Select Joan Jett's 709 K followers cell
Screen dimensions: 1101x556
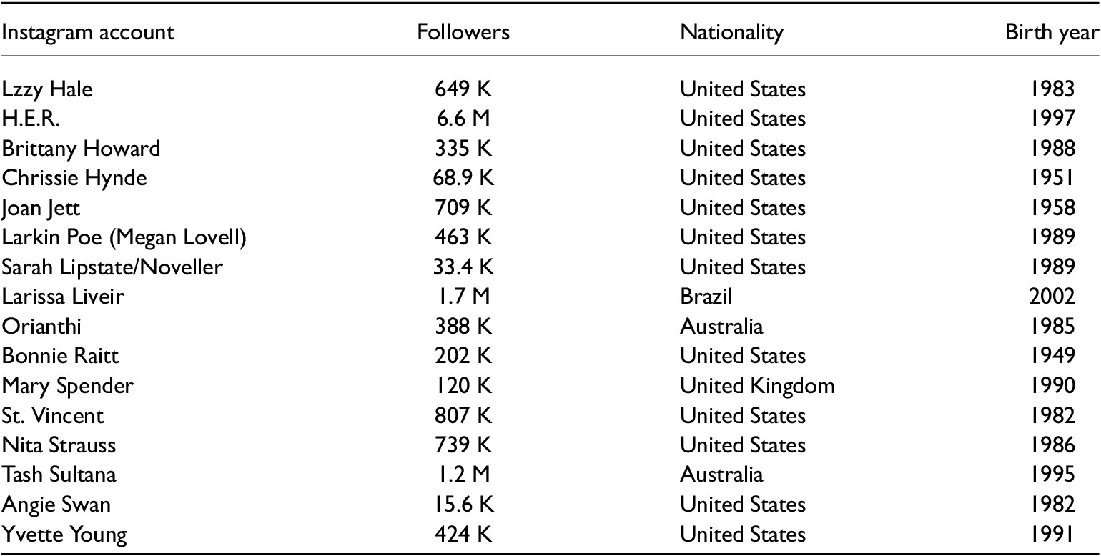point(463,208)
